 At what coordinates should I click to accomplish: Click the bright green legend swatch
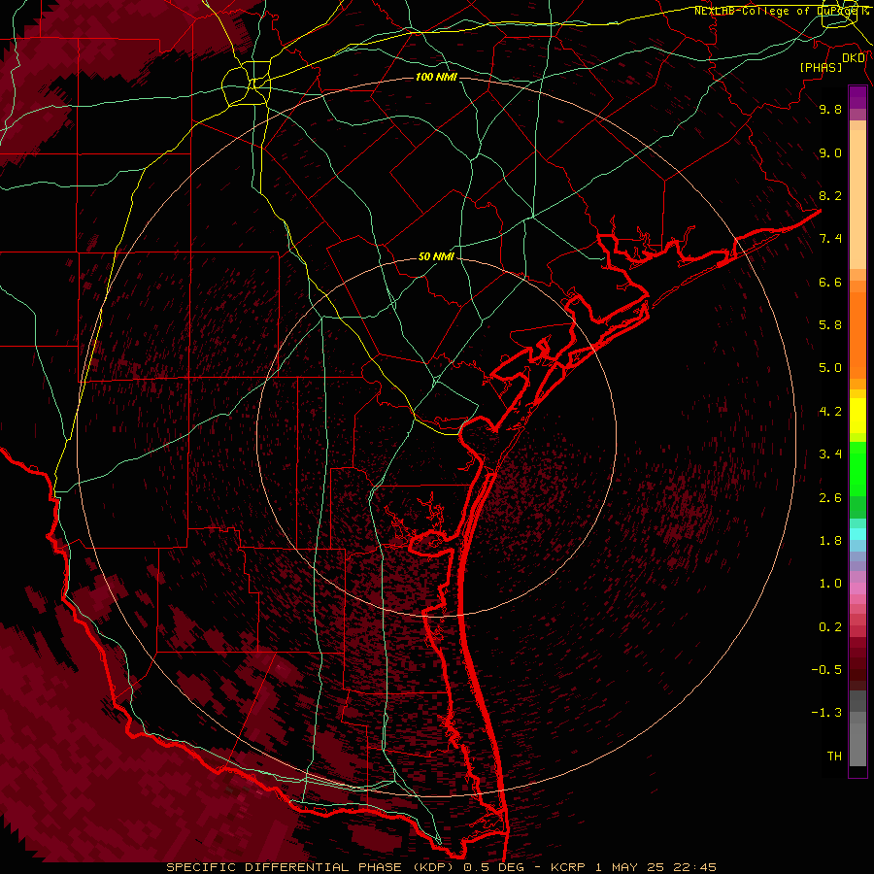point(857,468)
